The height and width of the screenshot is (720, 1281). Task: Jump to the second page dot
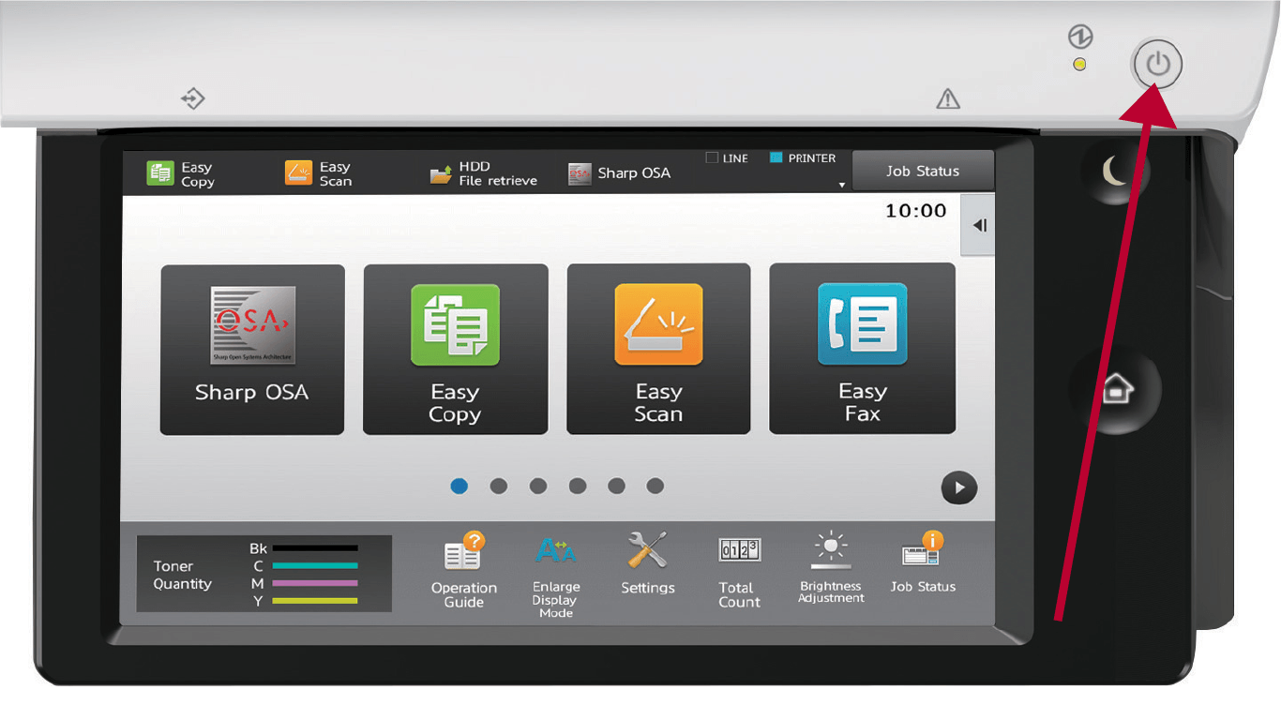click(499, 486)
